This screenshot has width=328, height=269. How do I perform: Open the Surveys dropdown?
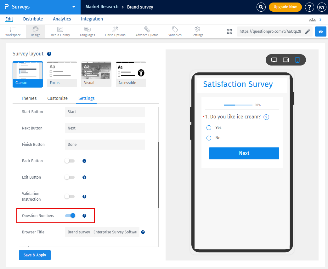74,7
